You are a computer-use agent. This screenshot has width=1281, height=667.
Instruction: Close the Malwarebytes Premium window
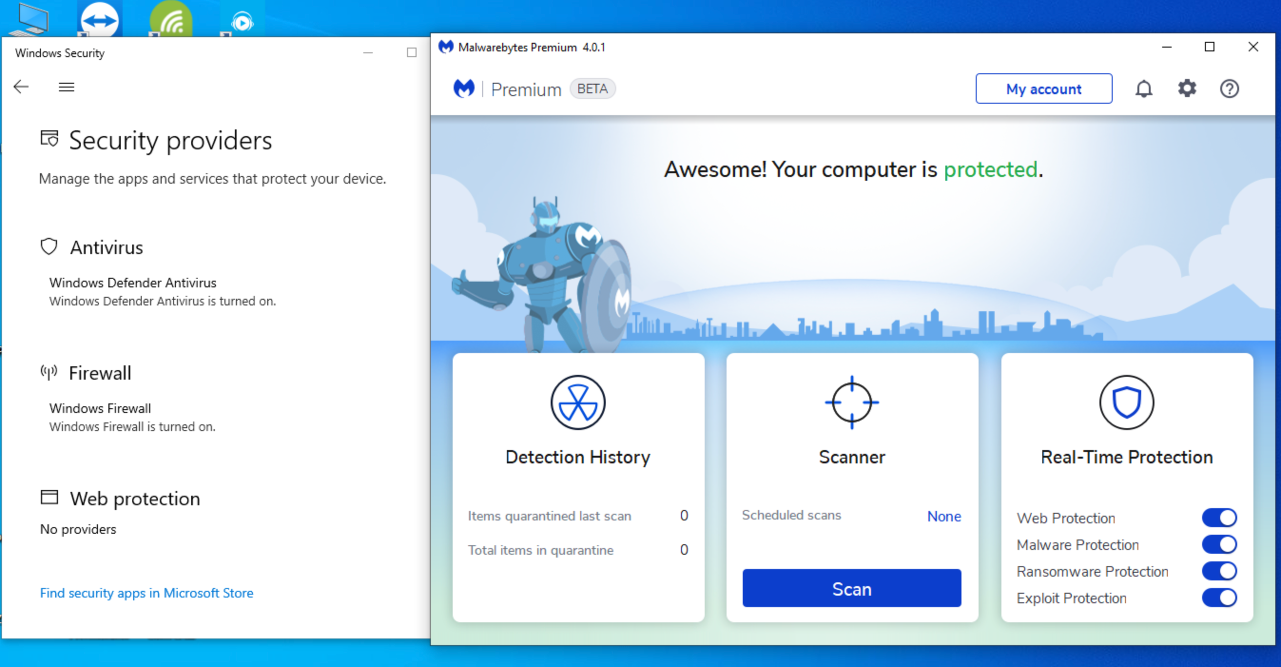[1253, 47]
